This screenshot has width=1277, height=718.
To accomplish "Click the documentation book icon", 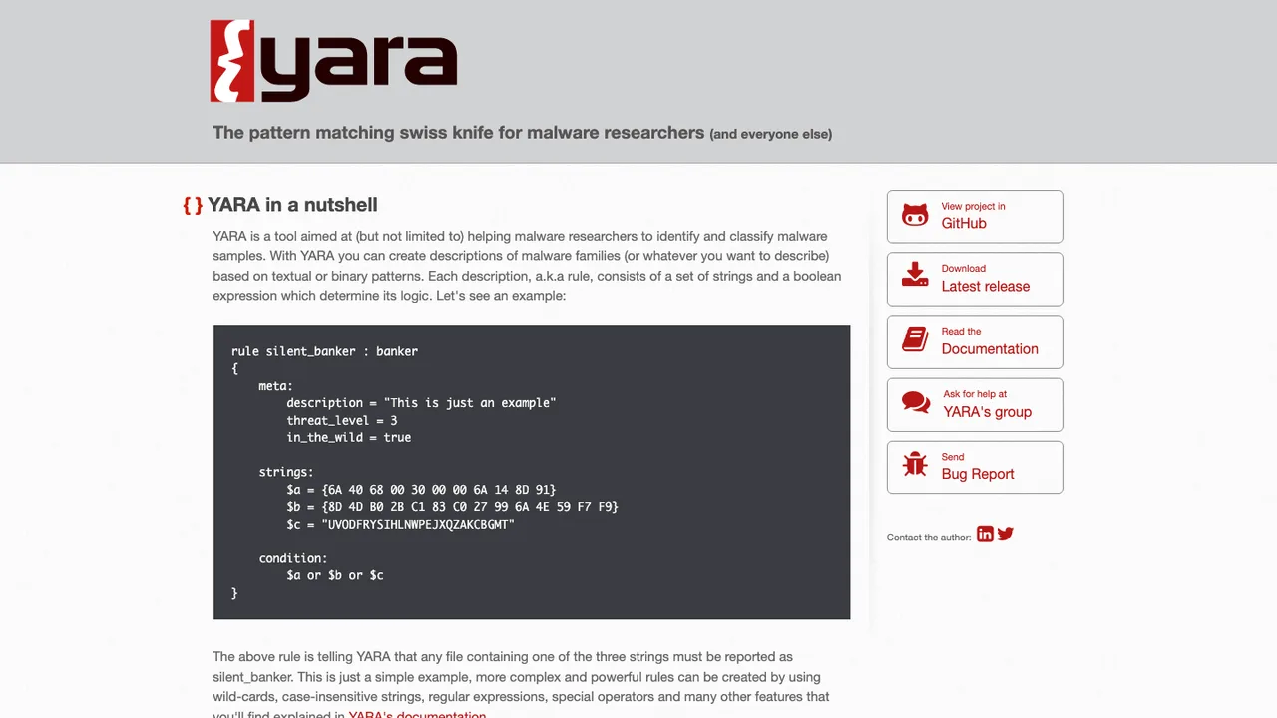I will point(915,340).
